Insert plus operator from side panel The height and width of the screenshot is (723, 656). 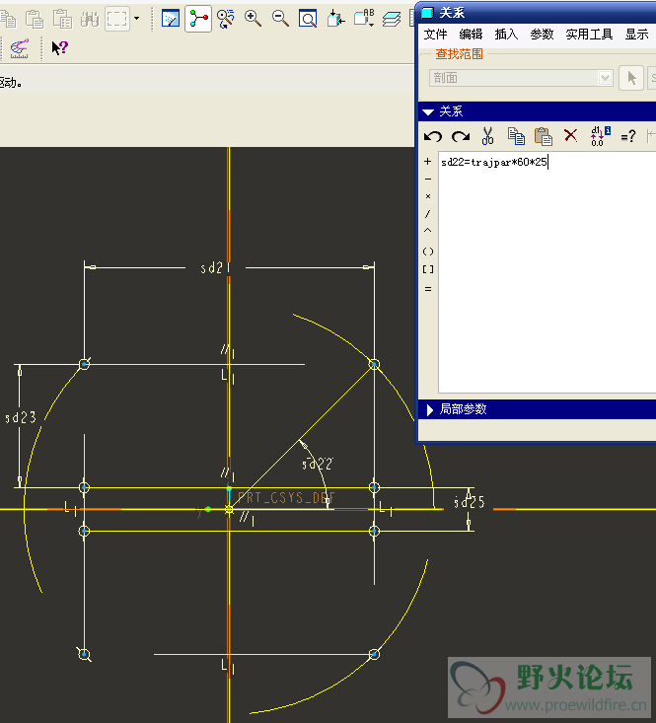pos(428,162)
